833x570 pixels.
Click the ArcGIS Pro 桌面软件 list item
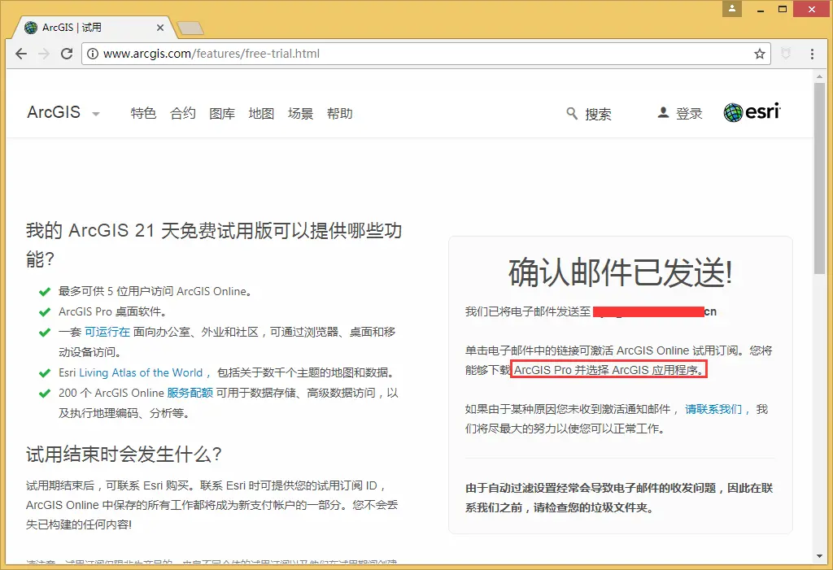[112, 311]
